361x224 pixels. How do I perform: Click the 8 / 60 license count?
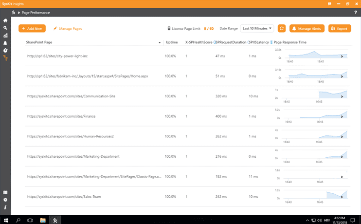click(x=209, y=29)
